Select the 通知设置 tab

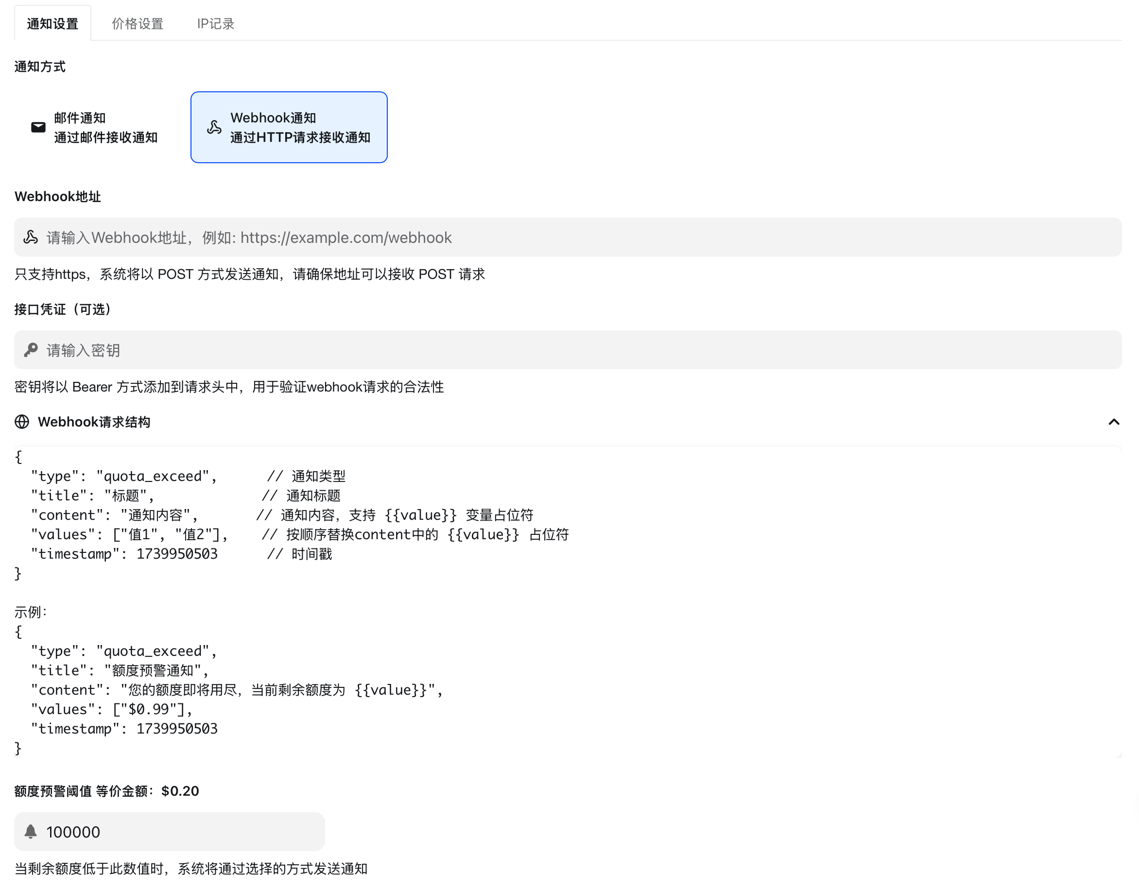52,23
